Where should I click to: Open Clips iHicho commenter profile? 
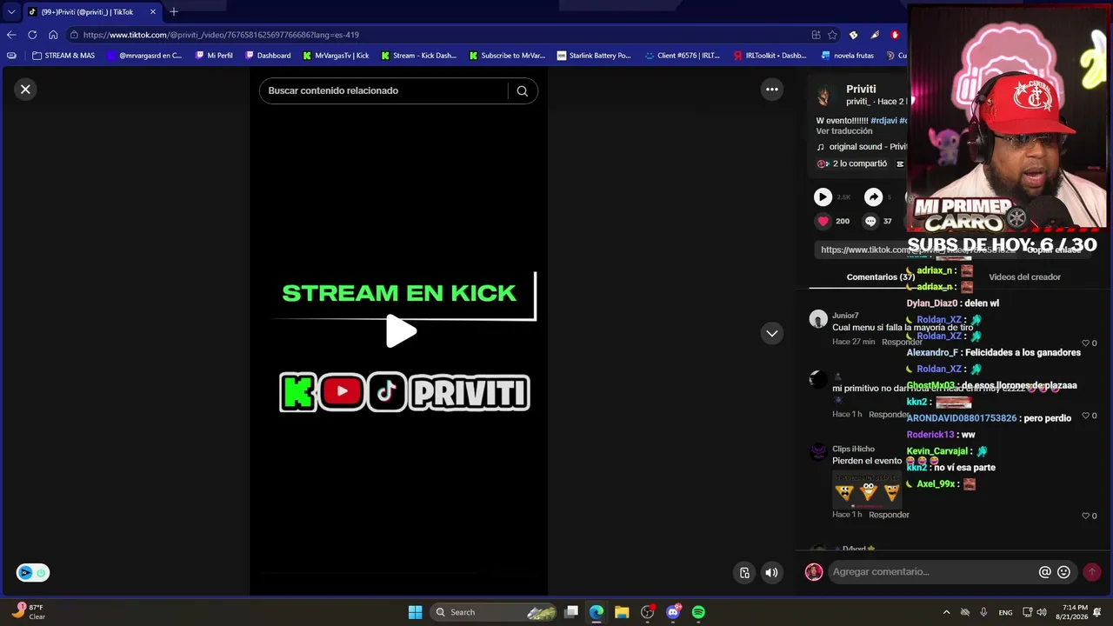tap(853, 449)
